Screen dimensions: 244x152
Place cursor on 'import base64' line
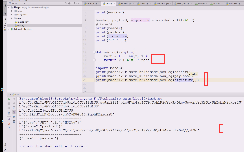[109, 68]
